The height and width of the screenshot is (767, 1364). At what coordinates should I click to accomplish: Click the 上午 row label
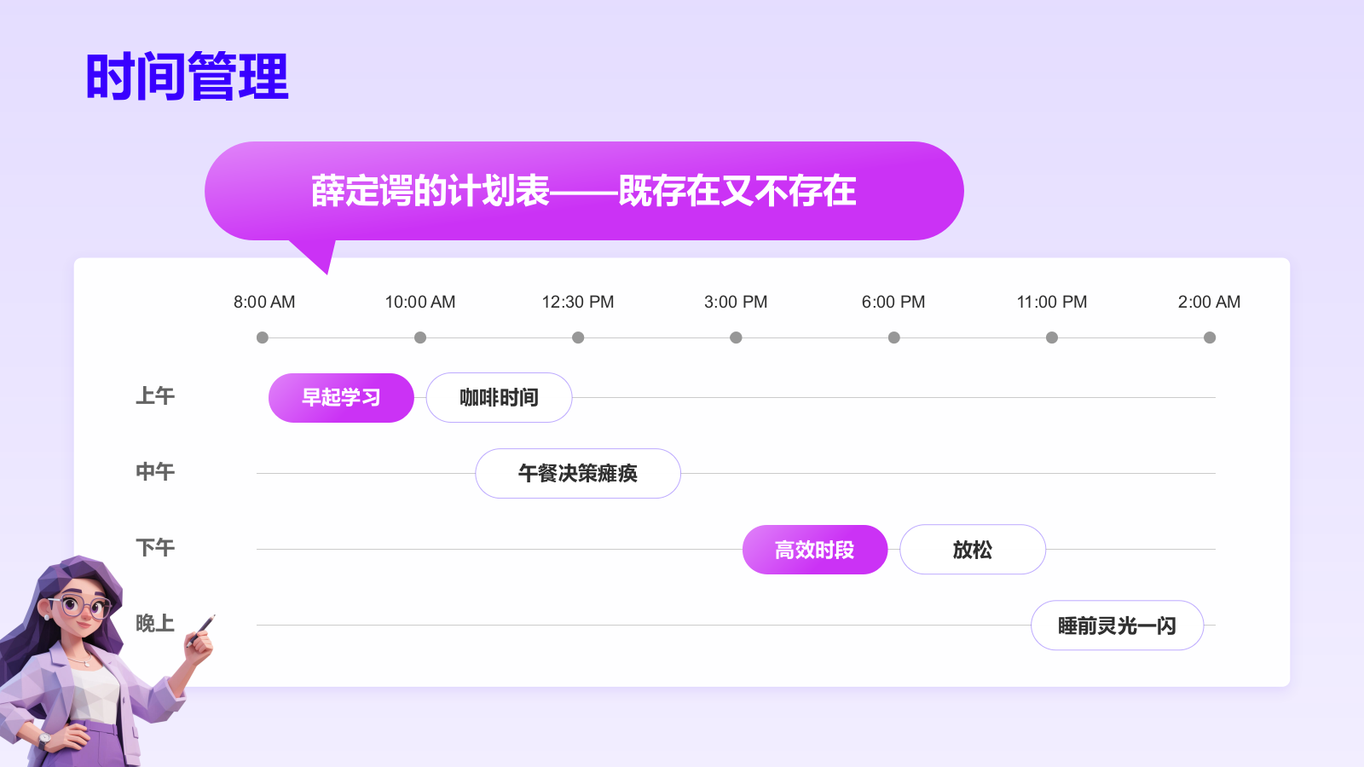[155, 396]
